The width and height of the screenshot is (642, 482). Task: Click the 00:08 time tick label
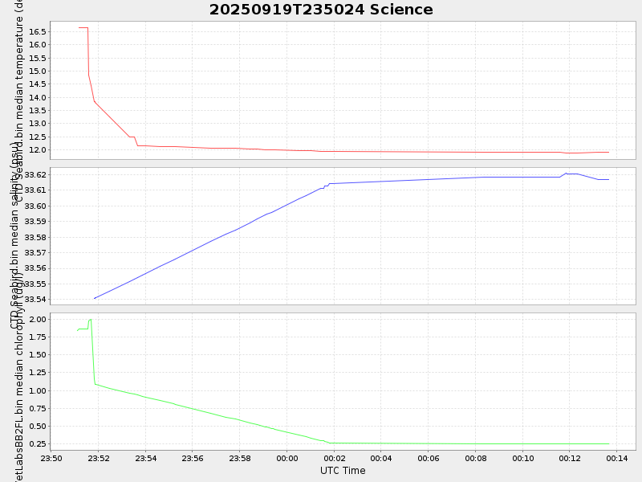click(x=476, y=458)
